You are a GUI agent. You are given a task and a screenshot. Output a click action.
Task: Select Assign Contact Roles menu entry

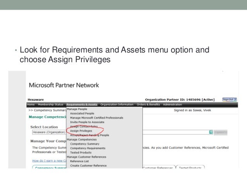(84, 126)
